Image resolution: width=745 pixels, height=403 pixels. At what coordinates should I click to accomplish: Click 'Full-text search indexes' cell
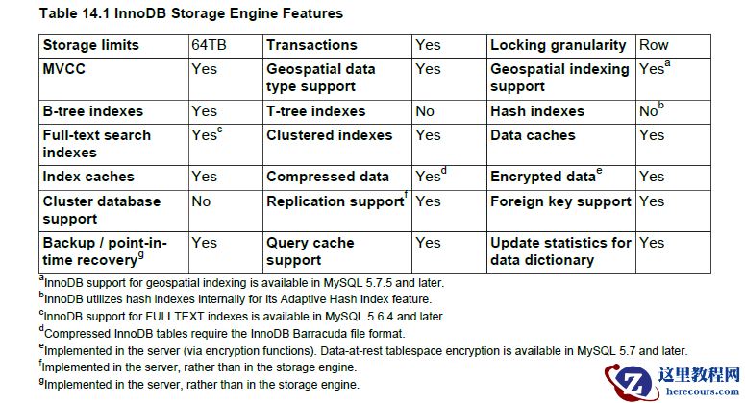97,144
